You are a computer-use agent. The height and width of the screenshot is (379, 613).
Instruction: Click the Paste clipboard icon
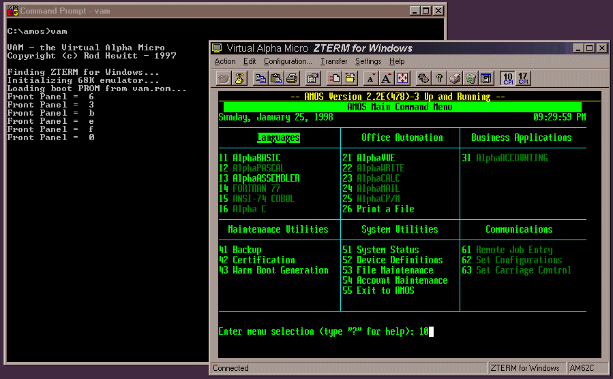pyautogui.click(x=276, y=78)
